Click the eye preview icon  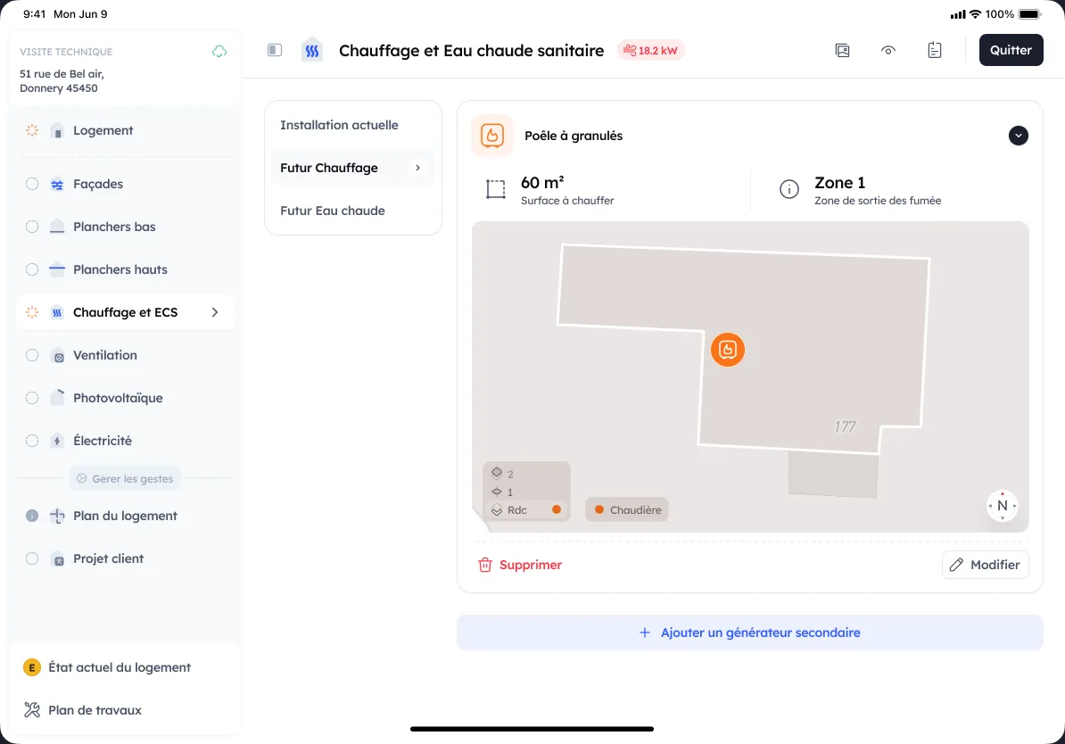point(887,50)
